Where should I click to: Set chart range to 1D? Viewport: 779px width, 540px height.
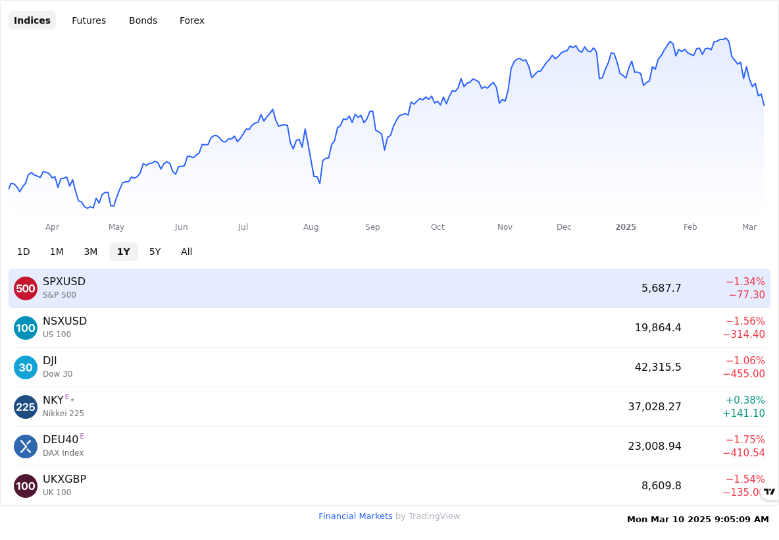tap(23, 252)
